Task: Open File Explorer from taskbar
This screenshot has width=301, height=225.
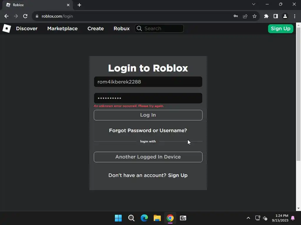Action: coord(157,218)
